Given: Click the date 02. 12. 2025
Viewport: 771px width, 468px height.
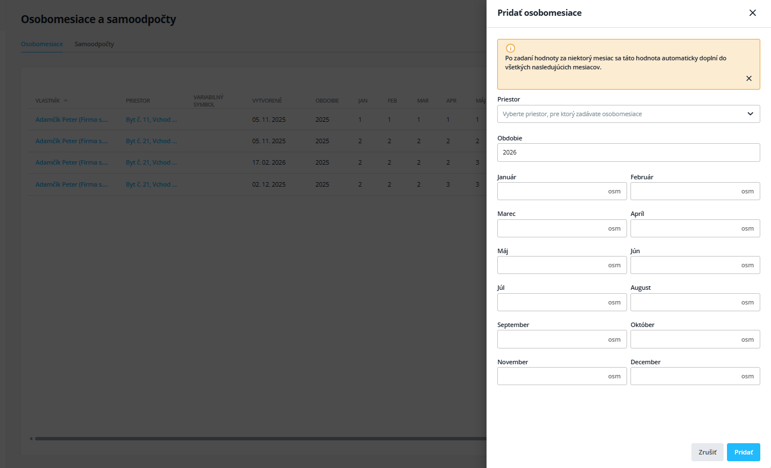Looking at the screenshot, I should (x=269, y=184).
